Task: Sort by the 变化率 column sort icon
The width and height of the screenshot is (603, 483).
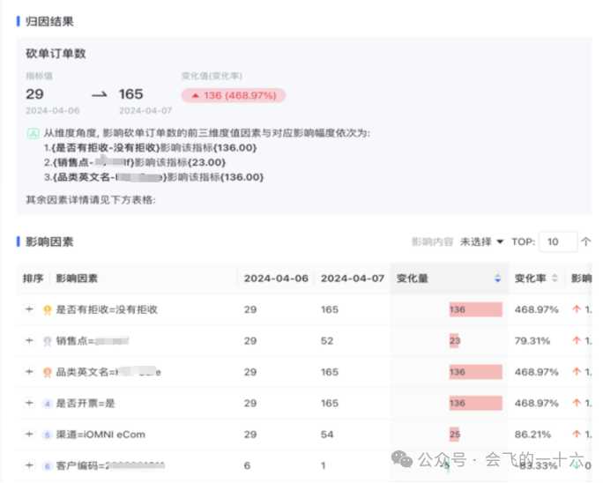Action: 555,278
